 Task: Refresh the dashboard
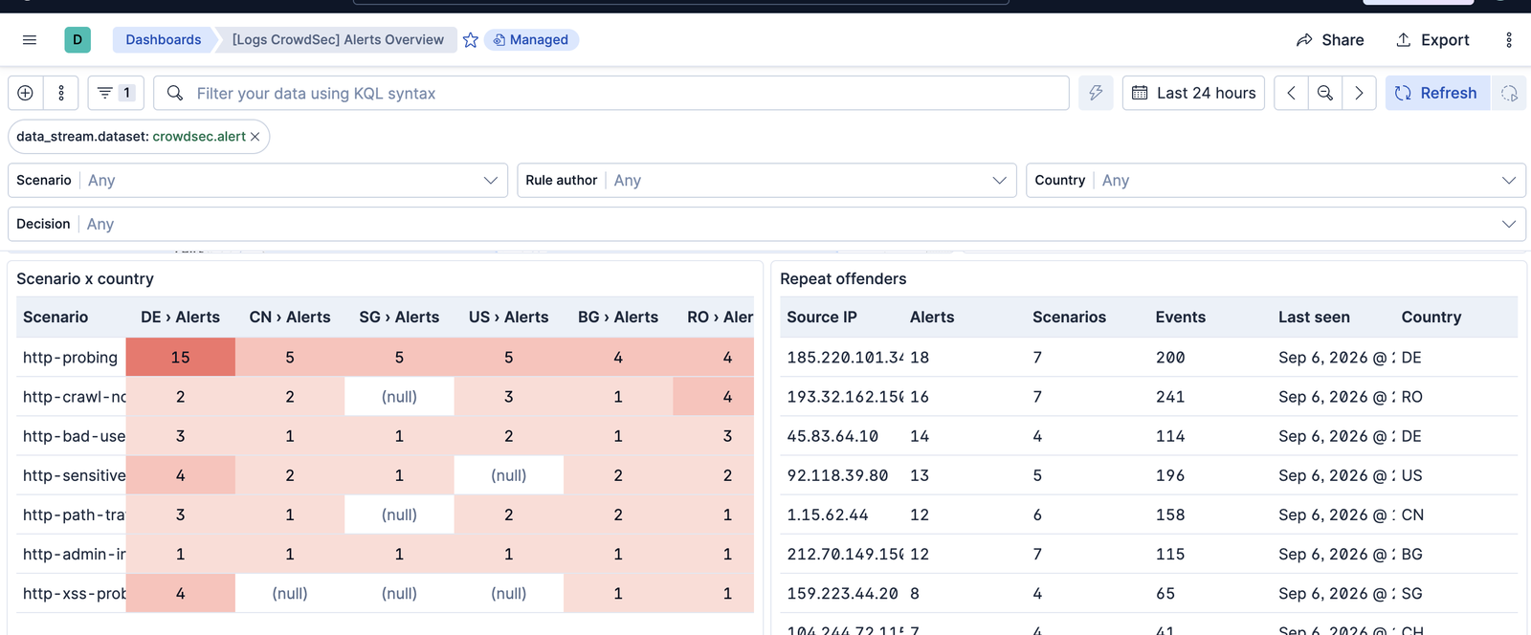[x=1437, y=93]
